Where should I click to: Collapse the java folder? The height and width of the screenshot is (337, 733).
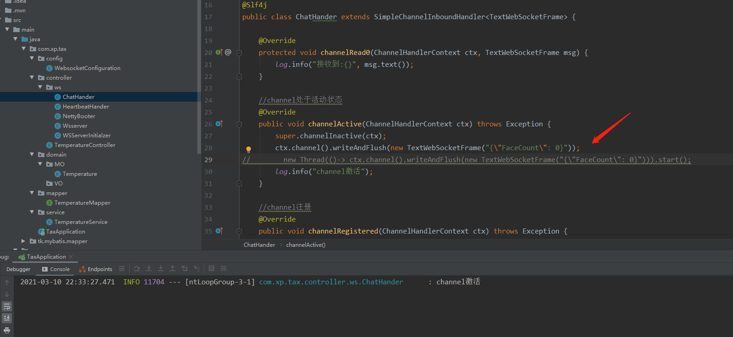click(x=16, y=39)
